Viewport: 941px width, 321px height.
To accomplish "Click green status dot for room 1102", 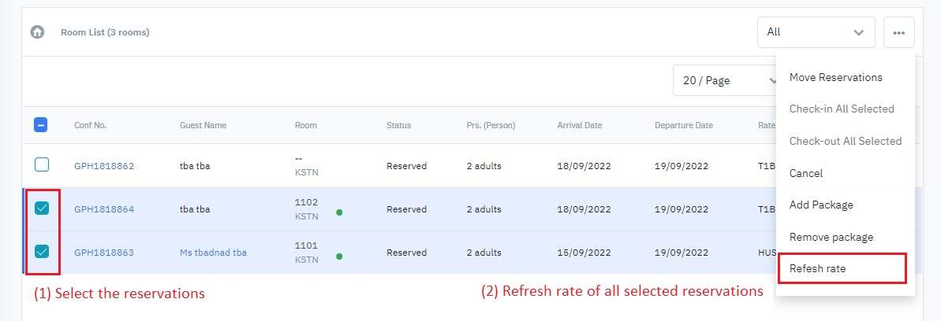I will coord(339,212).
